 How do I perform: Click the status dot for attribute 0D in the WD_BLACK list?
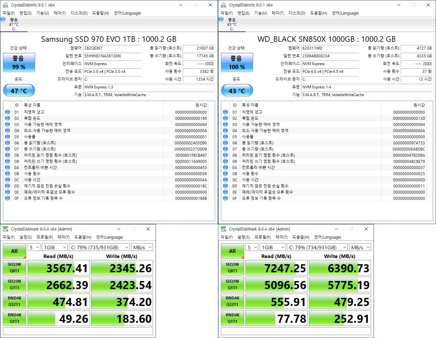pos(225,186)
